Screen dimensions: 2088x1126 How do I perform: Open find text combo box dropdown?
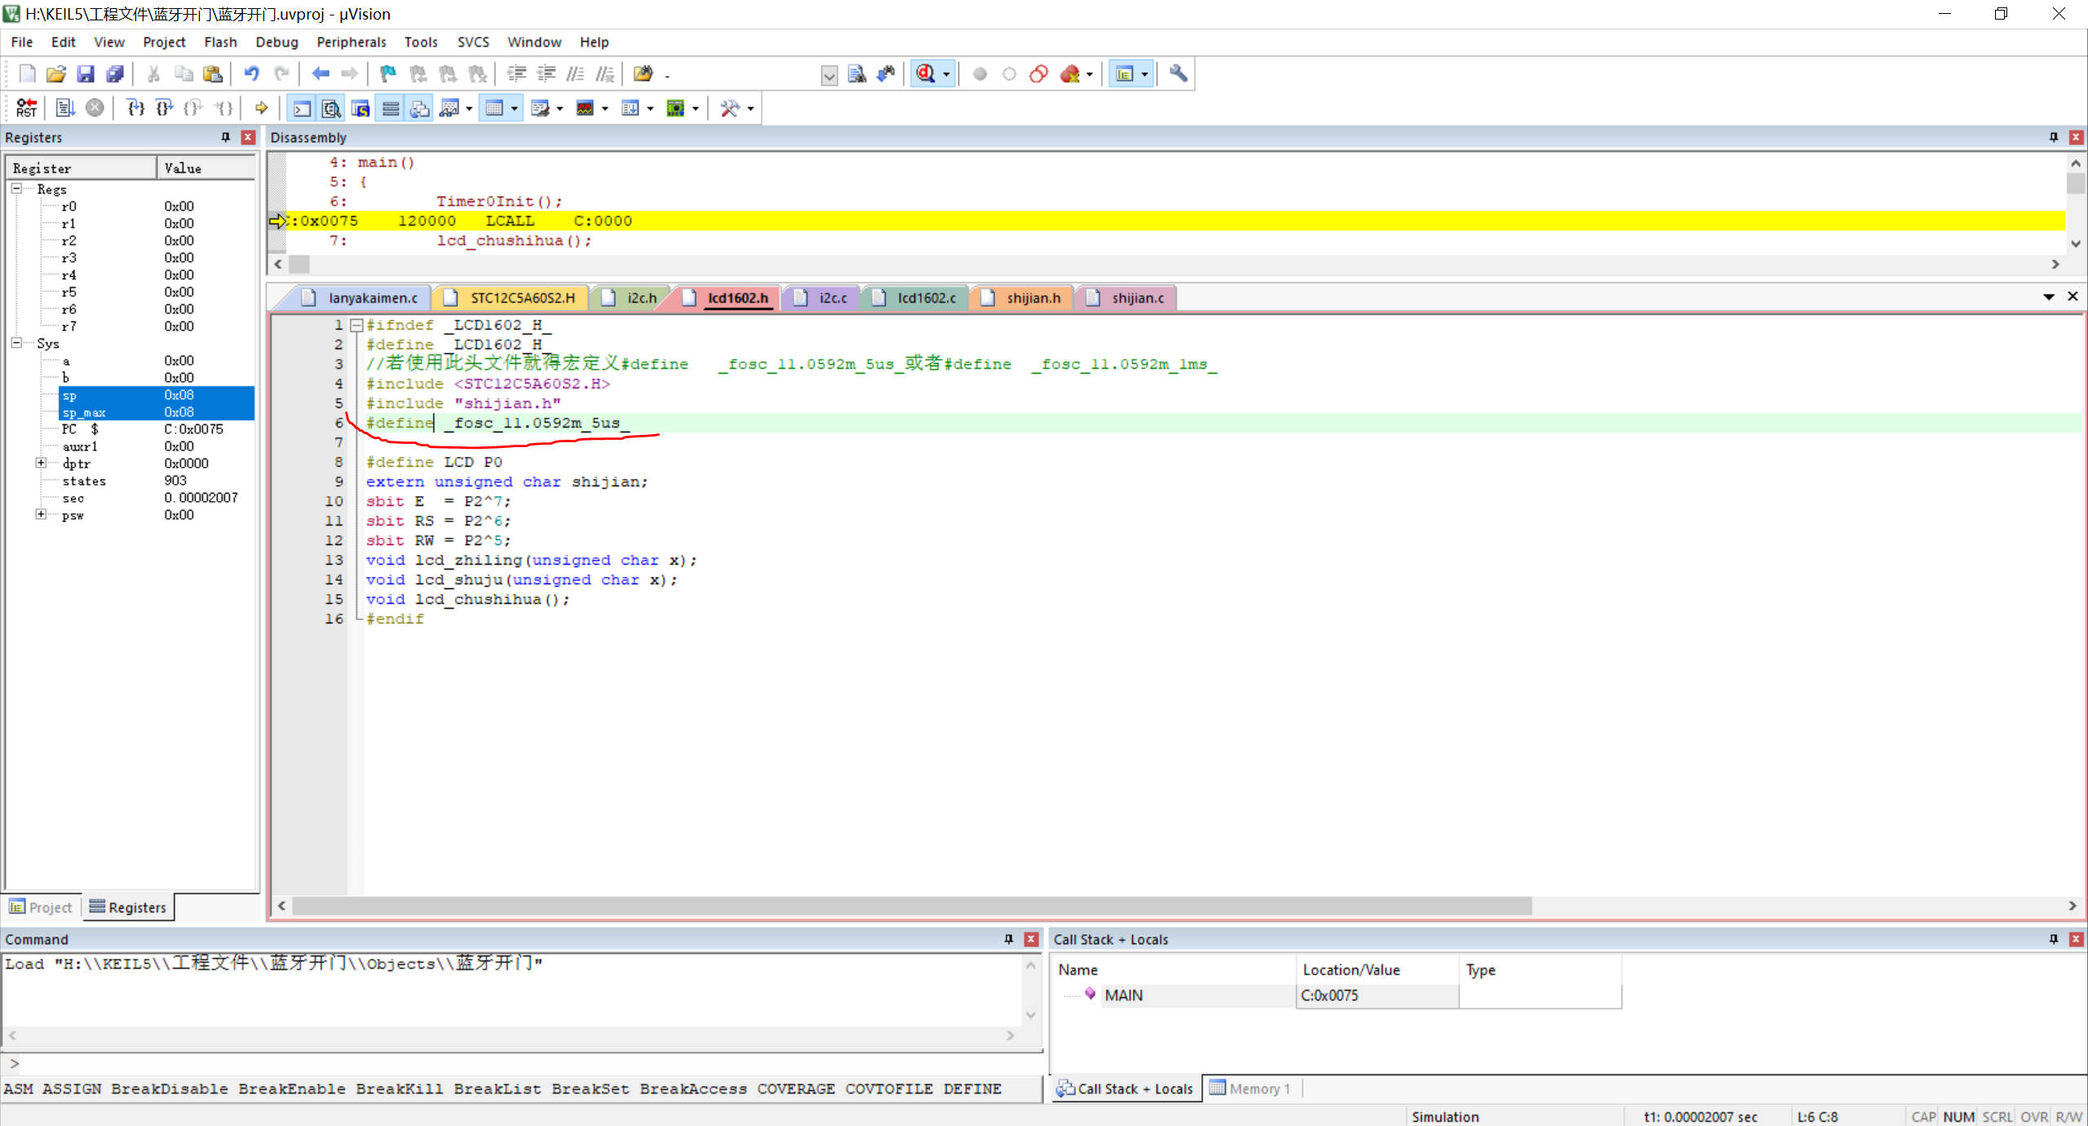pyautogui.click(x=829, y=76)
